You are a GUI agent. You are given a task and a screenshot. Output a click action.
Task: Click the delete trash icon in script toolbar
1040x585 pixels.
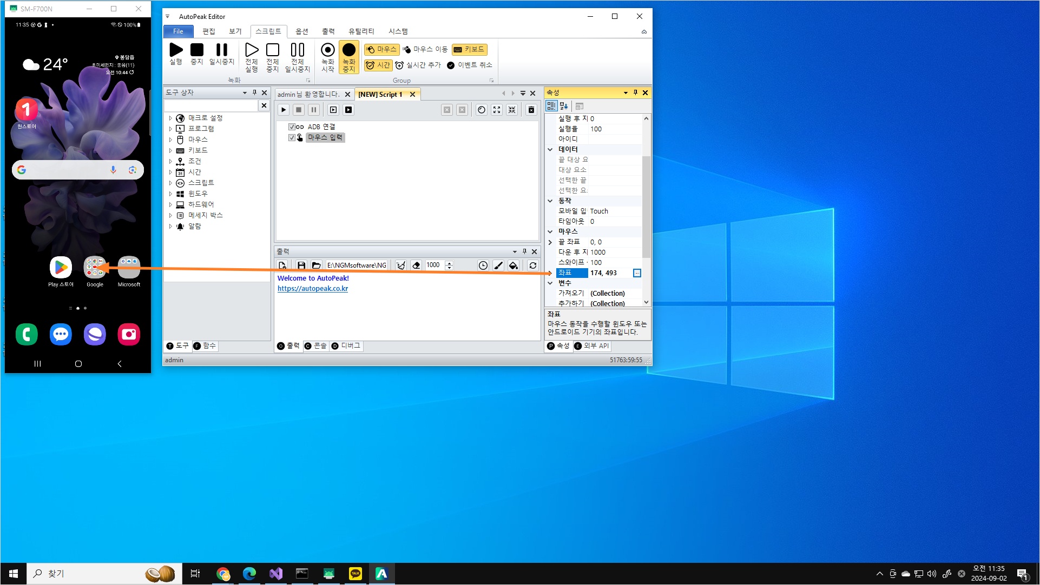[531, 110]
